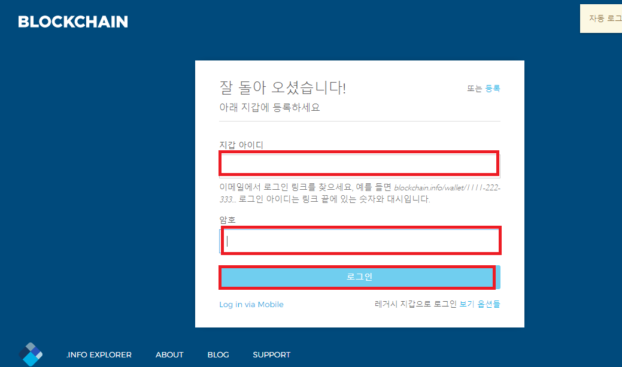Open the Log in via Mobile link

(x=251, y=304)
